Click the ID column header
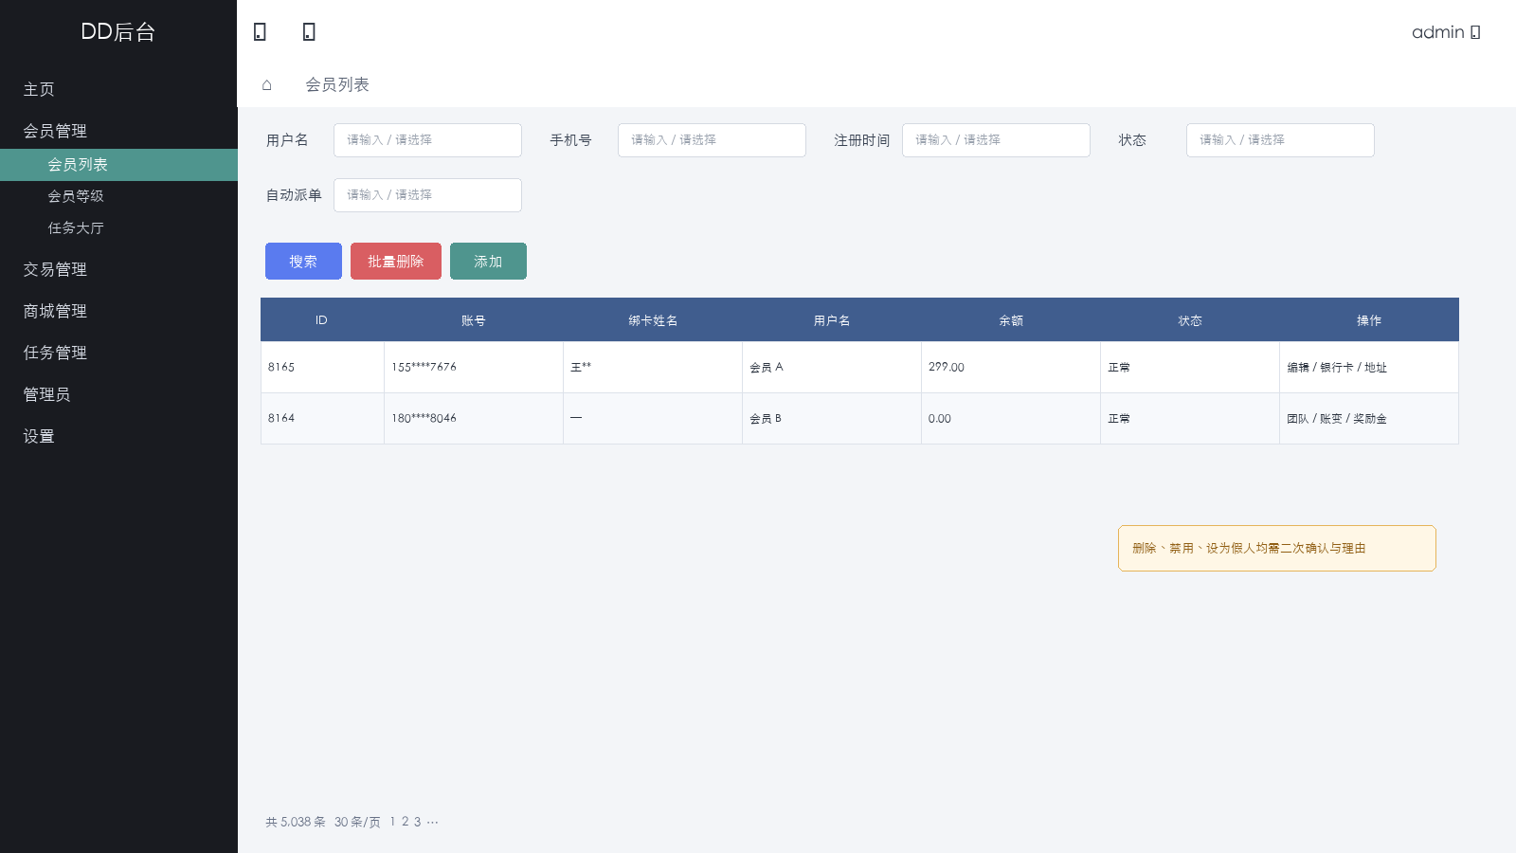Image resolution: width=1516 pixels, height=853 pixels. tap(321, 320)
